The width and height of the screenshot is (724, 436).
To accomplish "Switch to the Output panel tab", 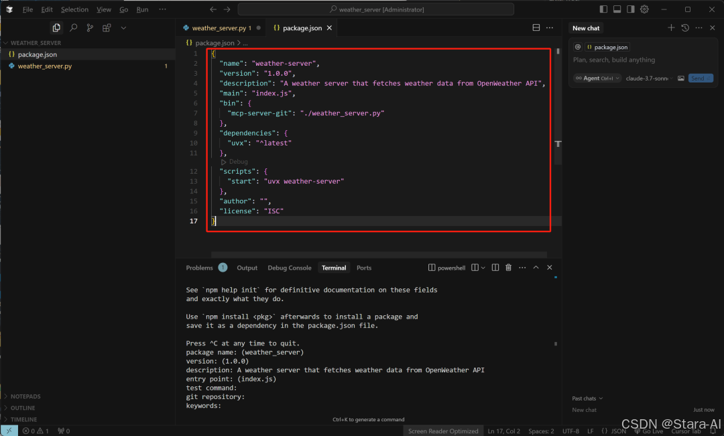I will (x=247, y=268).
